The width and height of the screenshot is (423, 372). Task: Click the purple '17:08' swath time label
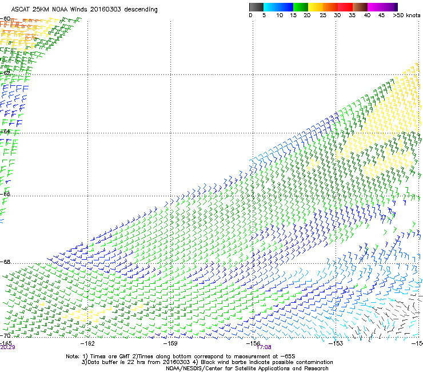[x=264, y=347]
